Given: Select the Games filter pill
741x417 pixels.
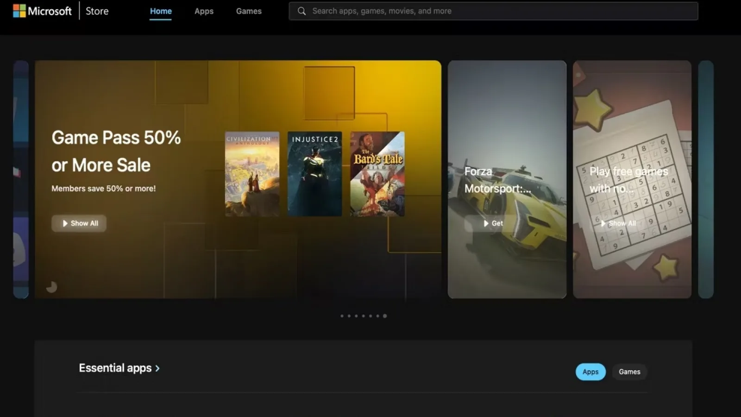Looking at the screenshot, I should pyautogui.click(x=629, y=372).
